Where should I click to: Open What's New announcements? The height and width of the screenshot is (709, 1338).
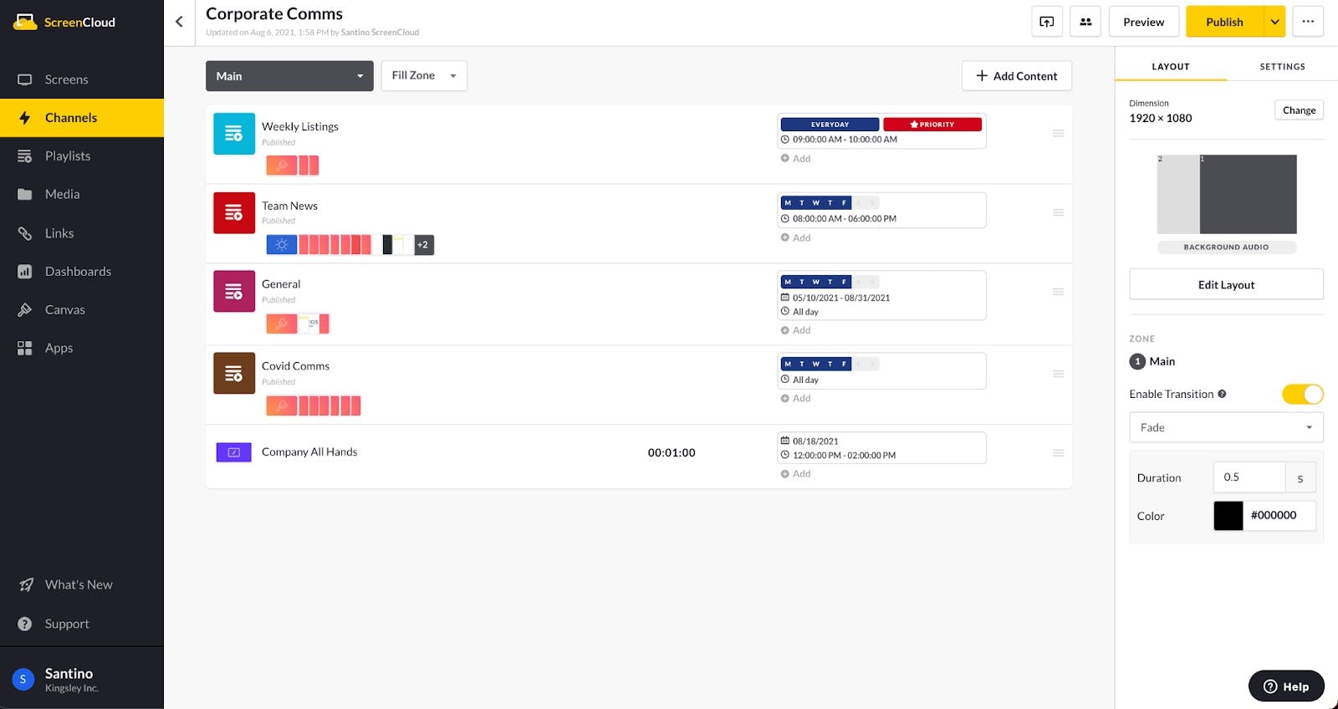click(x=82, y=584)
